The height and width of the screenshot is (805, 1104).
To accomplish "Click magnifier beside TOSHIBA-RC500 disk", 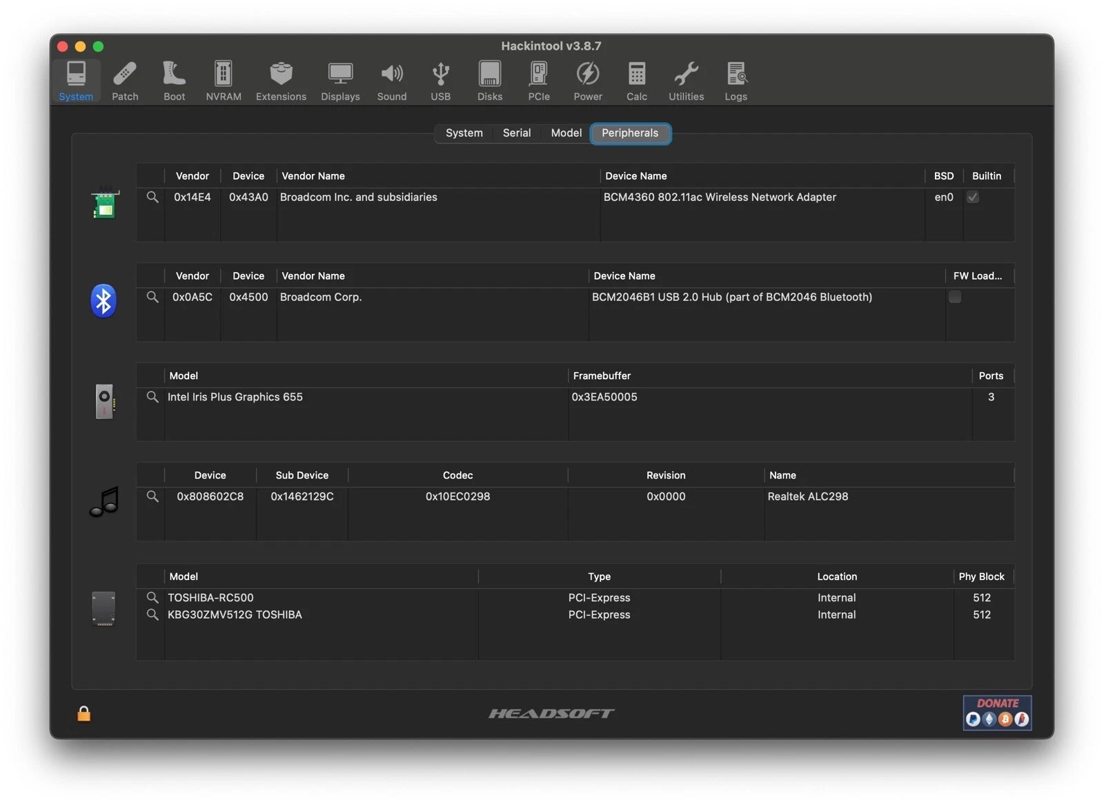I will (152, 597).
